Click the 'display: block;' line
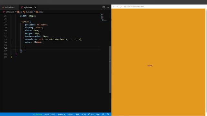Screen dimensions: 207x116 pyautogui.click(x=34, y=28)
